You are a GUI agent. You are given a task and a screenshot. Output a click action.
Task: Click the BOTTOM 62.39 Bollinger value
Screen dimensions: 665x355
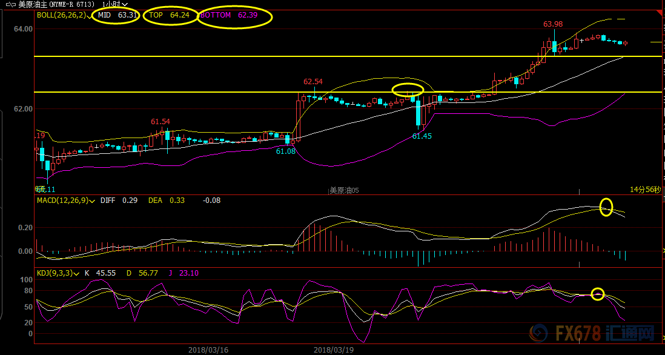(230, 15)
